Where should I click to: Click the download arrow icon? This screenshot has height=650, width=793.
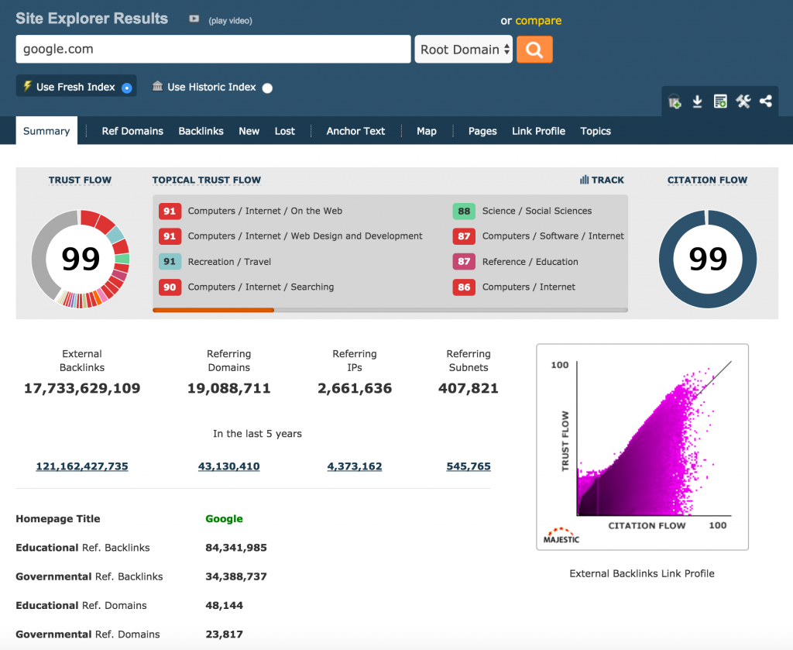[x=697, y=101]
